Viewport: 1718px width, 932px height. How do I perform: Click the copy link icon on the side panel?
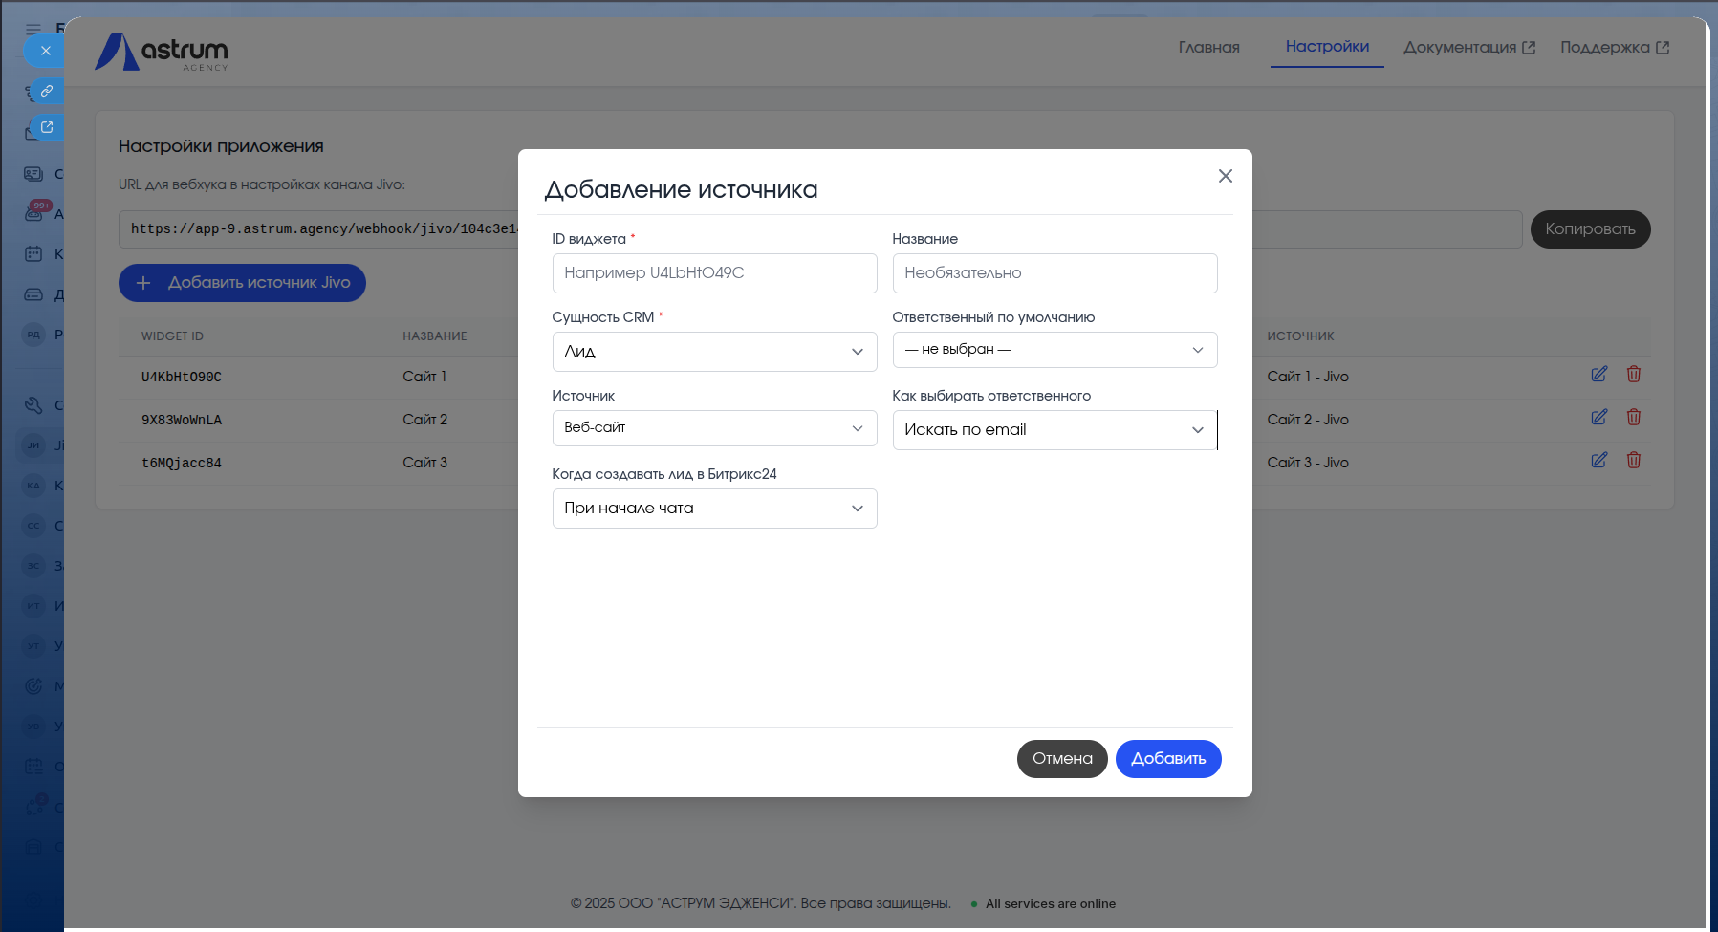click(46, 91)
